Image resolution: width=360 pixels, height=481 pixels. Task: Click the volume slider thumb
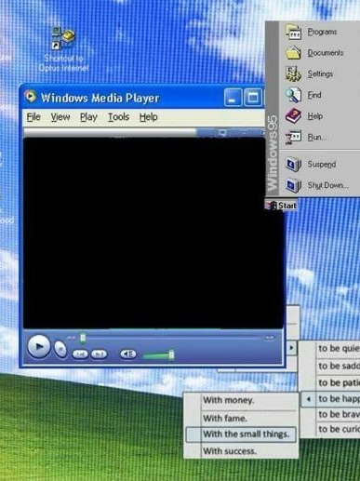click(x=171, y=354)
